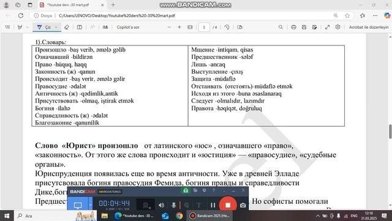Click Bandicam green lock icon
Viewport: 392px width, 221px height.
pos(186,190)
